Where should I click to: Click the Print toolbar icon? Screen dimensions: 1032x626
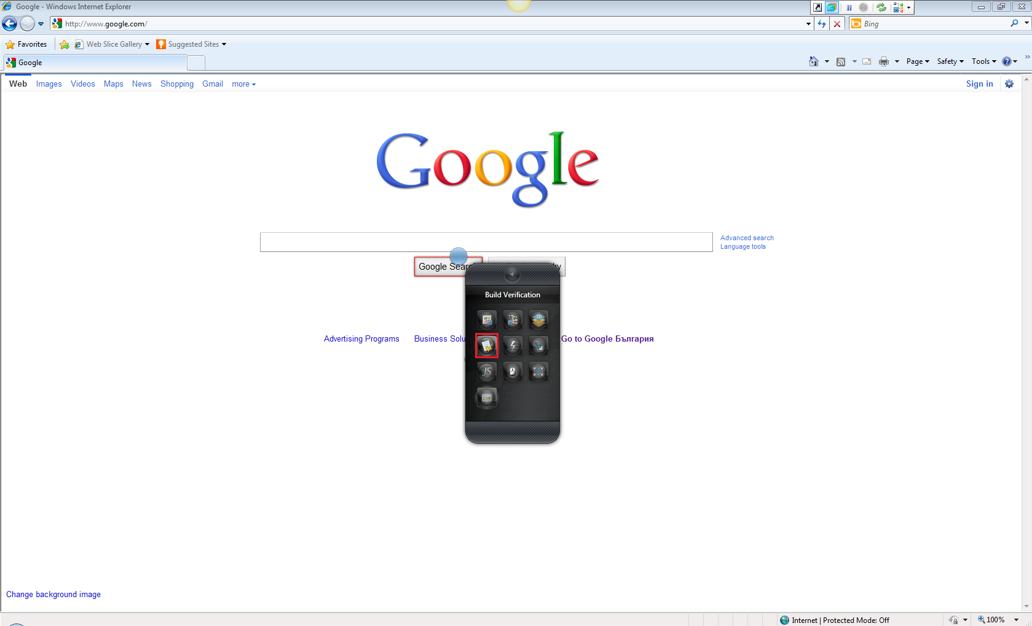point(884,61)
